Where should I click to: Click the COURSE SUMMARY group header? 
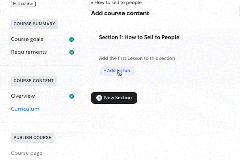34,24
